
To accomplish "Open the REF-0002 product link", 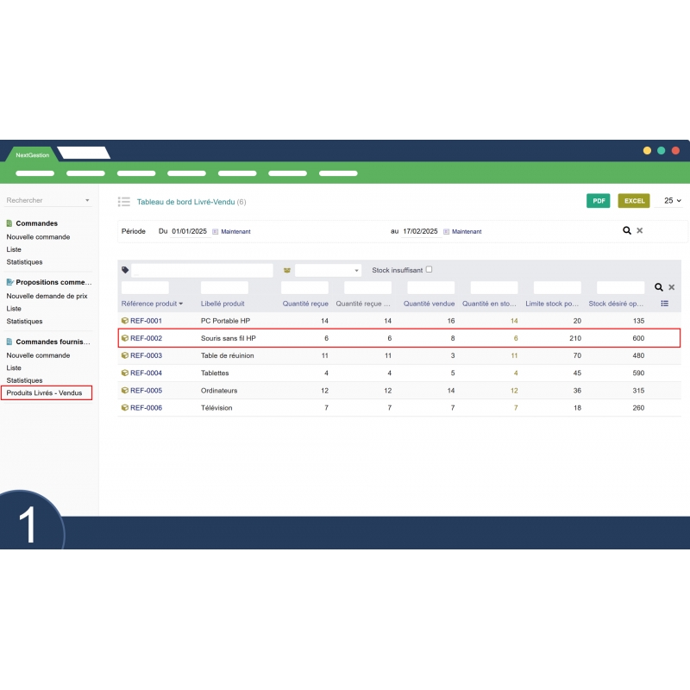I will (x=146, y=338).
